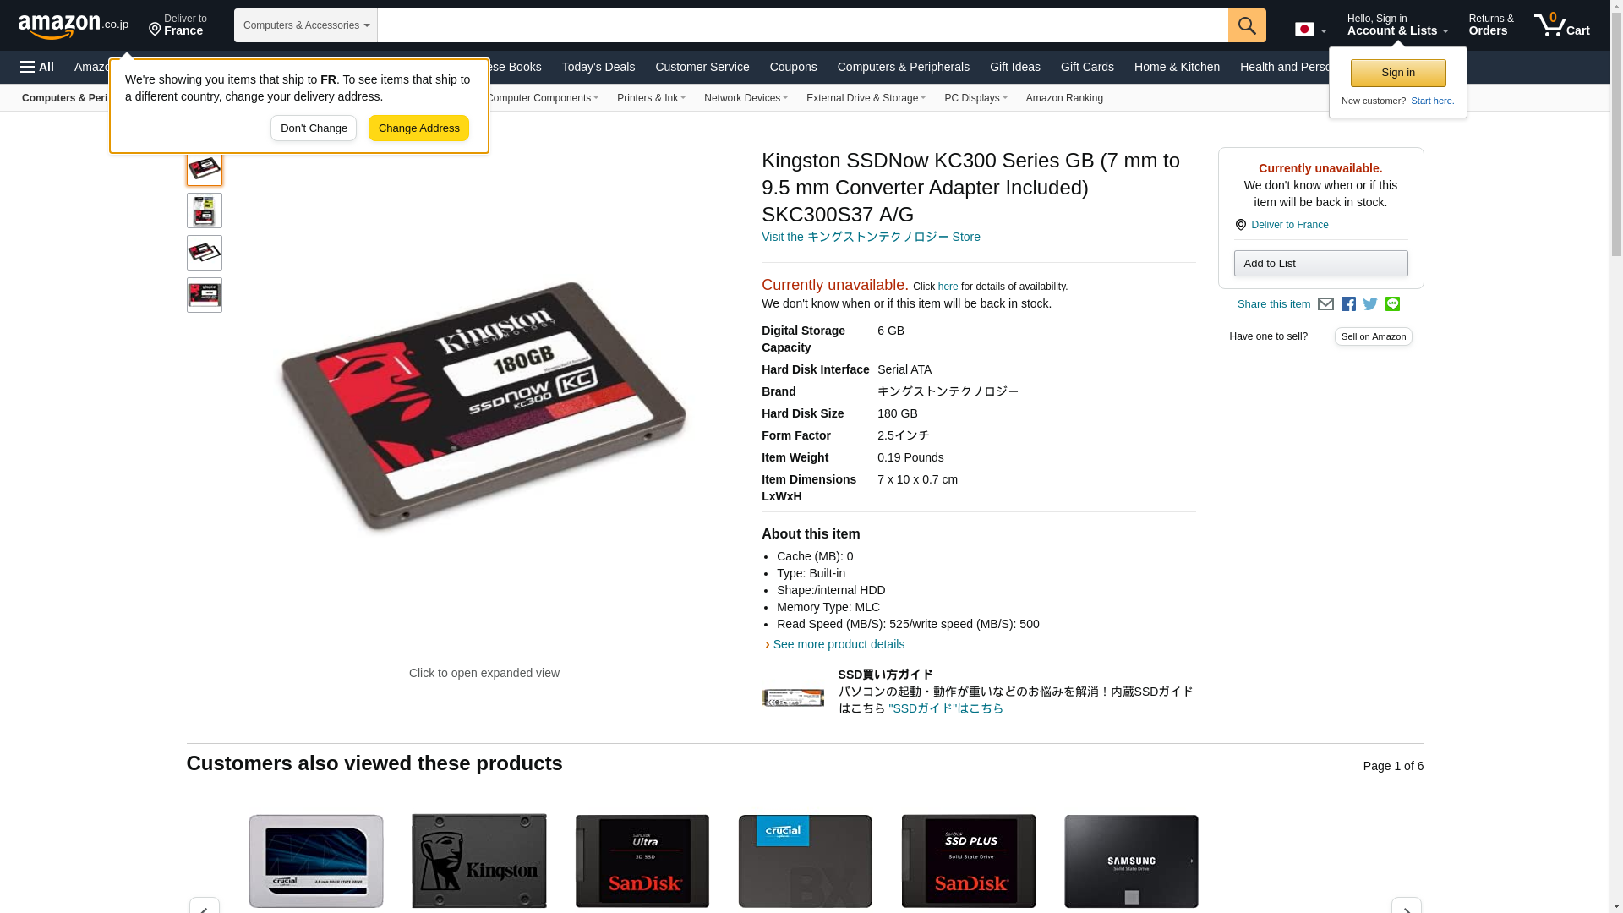1623x913 pixels.
Task: Expand the Network Devices submenu
Action: tap(746, 98)
